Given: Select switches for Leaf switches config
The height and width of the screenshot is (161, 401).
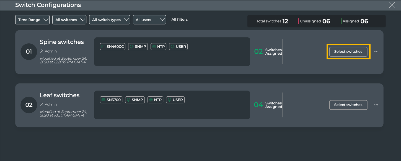Looking at the screenshot, I should (348, 105).
